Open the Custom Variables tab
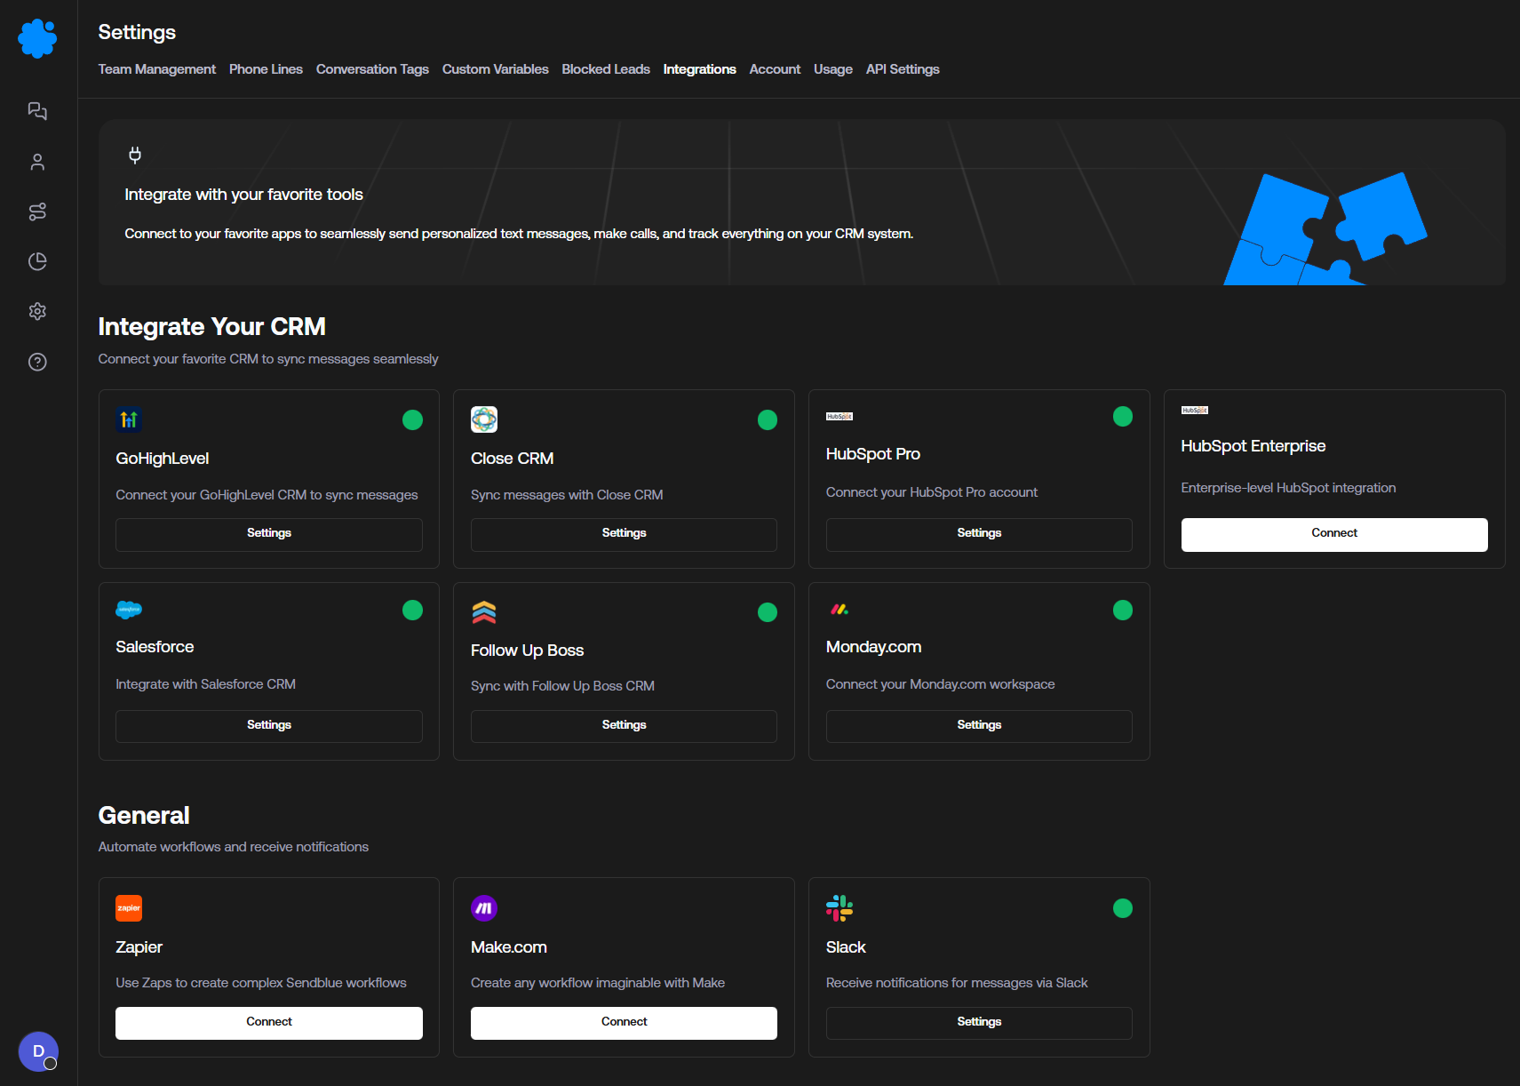Screen dimensions: 1520x1086 click(x=496, y=69)
